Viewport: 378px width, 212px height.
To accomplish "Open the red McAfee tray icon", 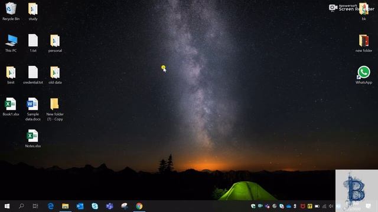I will point(303,206).
